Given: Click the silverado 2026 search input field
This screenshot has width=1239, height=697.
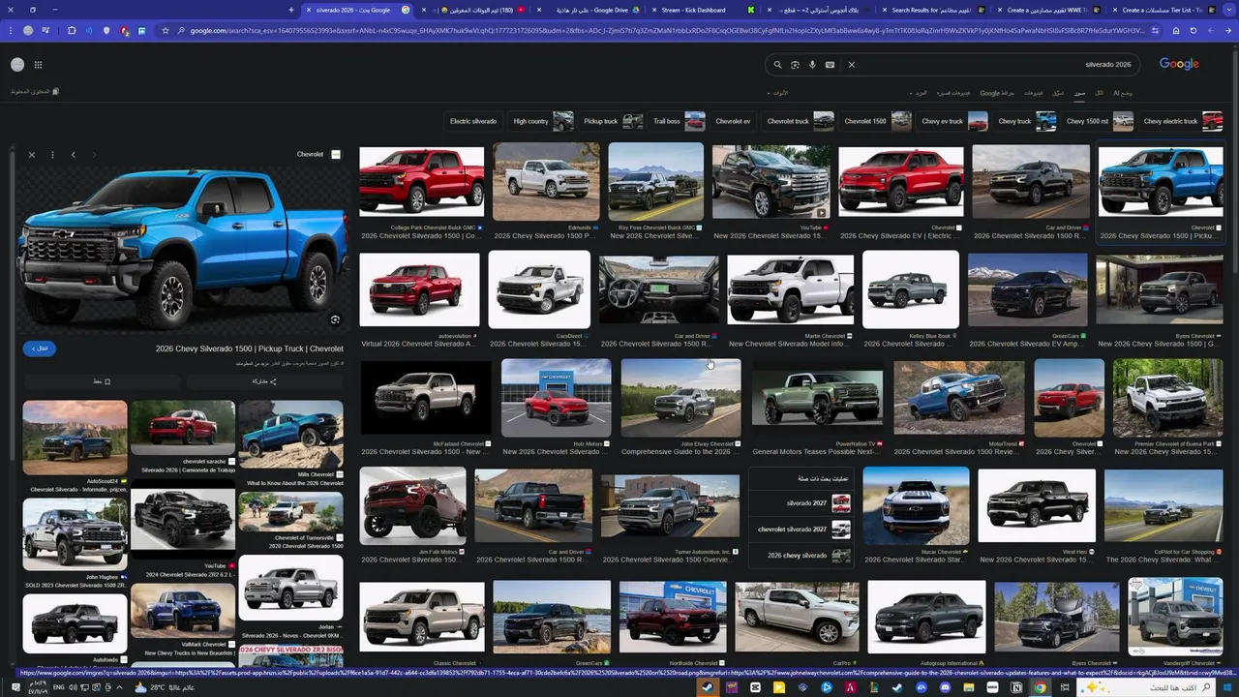Looking at the screenshot, I should (997, 65).
